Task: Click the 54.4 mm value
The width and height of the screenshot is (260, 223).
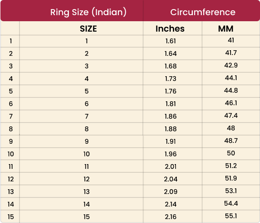Action: pos(231,204)
